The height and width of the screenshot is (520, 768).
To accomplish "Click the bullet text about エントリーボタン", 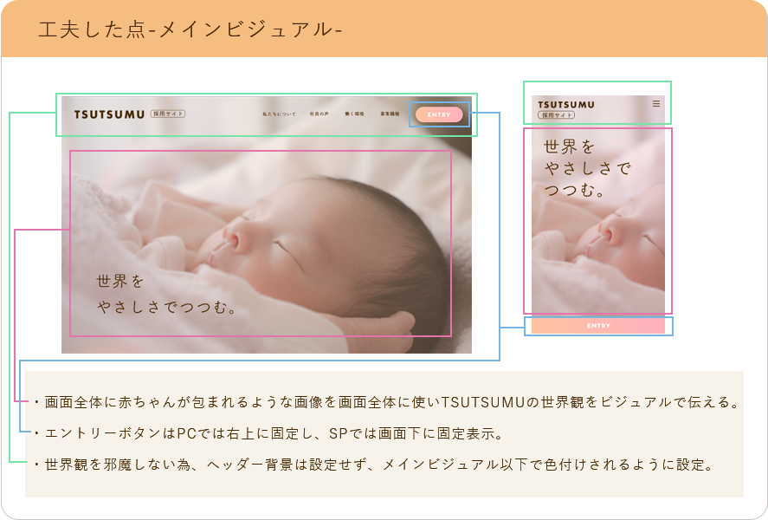I will (x=268, y=432).
